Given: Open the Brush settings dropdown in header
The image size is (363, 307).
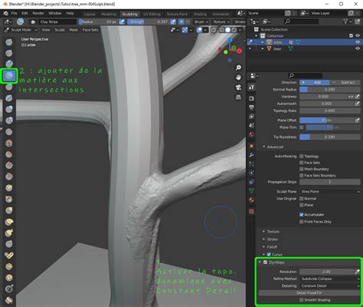Looking at the screenshot, I should pos(201,21).
